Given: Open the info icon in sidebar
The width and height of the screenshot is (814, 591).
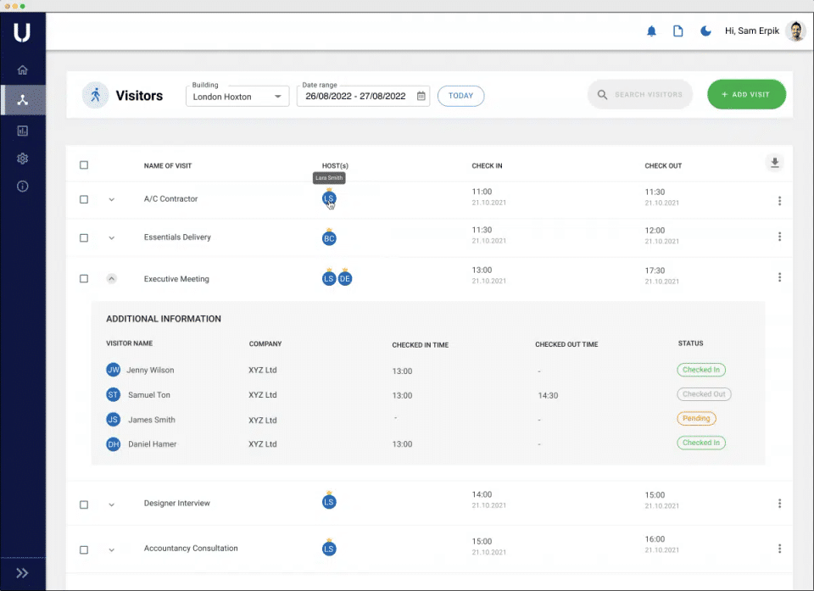Looking at the screenshot, I should [22, 186].
